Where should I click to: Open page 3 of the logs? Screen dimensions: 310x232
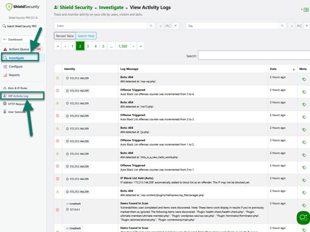coord(88,46)
